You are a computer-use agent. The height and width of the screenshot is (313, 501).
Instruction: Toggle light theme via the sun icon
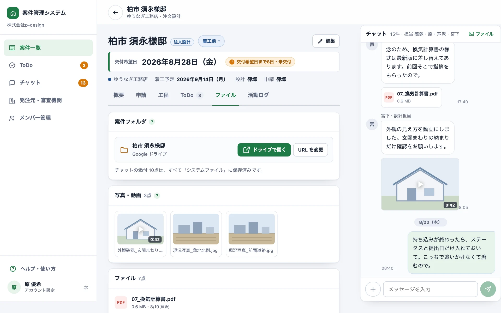tap(86, 287)
